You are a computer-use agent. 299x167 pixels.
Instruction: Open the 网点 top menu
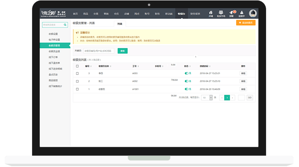(x=137, y=14)
